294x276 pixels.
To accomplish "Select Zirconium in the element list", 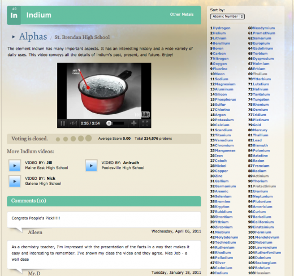I will pos(224,227).
